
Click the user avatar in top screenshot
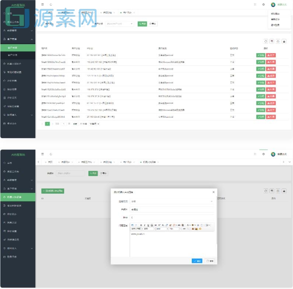273,5
